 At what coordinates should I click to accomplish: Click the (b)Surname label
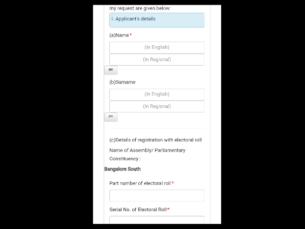[122, 82]
